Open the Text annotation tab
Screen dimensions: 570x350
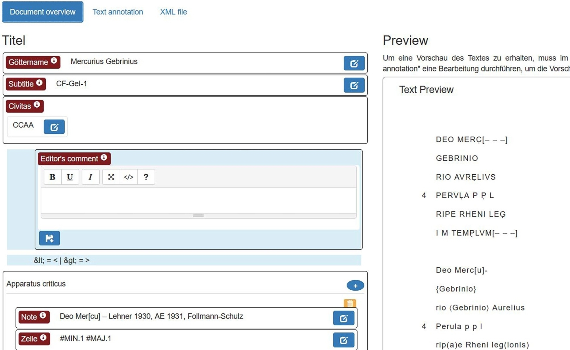[x=117, y=12]
